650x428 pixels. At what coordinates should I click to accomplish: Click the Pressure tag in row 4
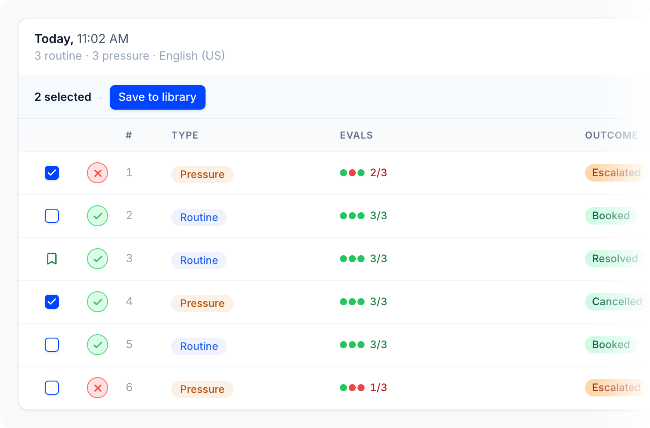pos(202,303)
